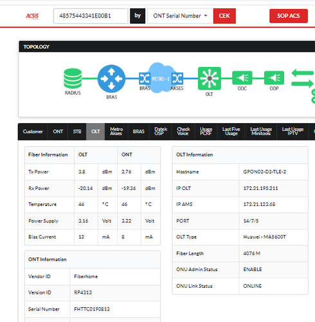The height and width of the screenshot is (322, 315).
Task: Select Serial Number value FHTTC0190813
Action: point(92,309)
